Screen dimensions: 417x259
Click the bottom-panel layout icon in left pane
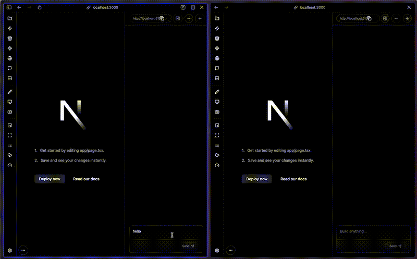[10, 78]
